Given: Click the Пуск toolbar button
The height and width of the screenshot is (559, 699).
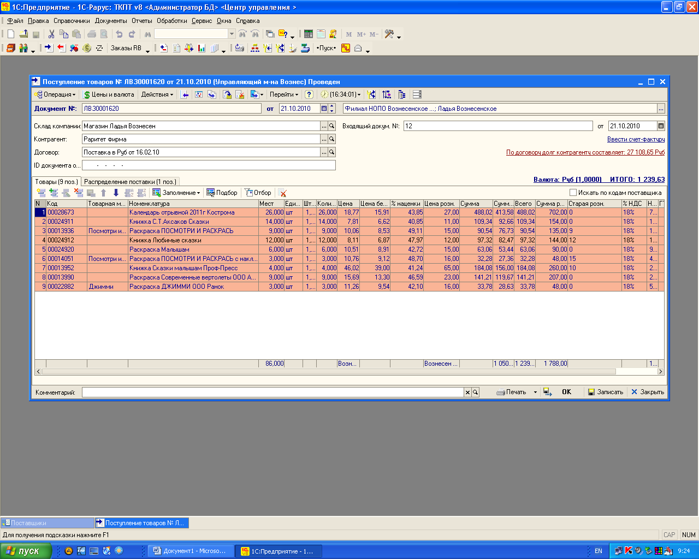Looking at the screenshot, I should pyautogui.click(x=327, y=48).
